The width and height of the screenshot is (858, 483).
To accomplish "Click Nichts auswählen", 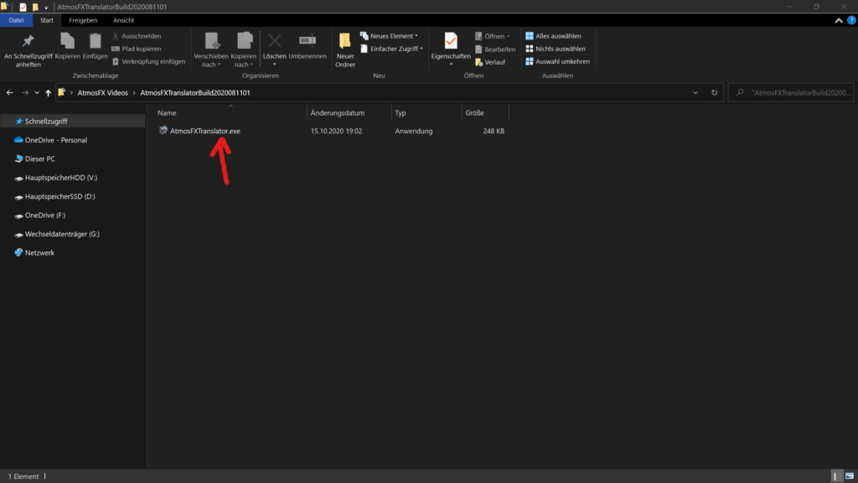I will [x=556, y=49].
